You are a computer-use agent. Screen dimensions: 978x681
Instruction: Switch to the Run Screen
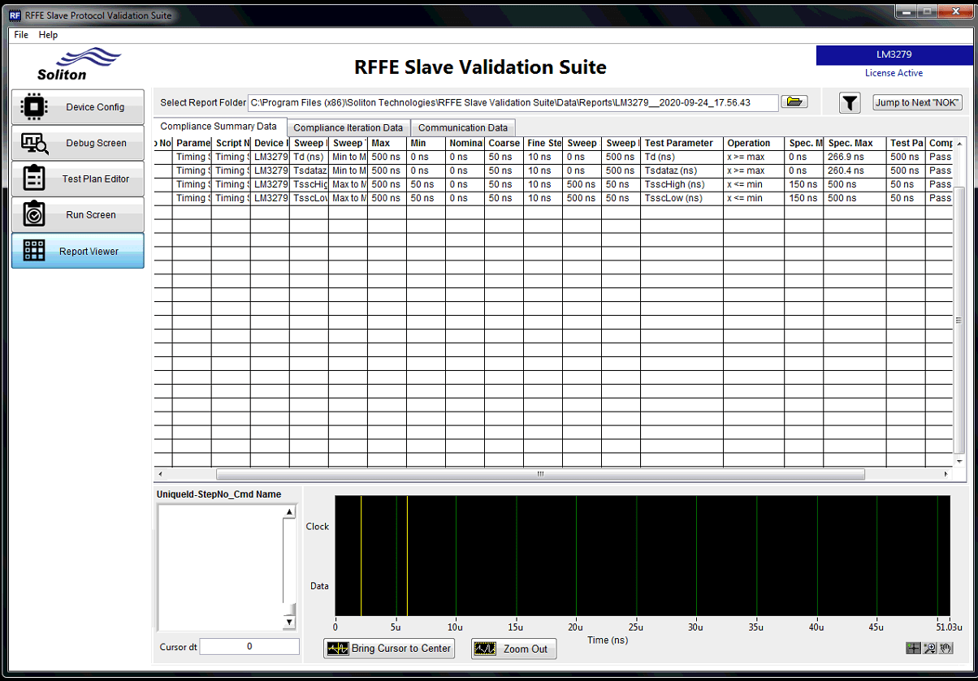[x=77, y=214]
